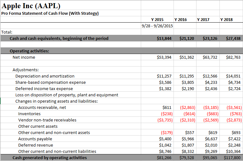
Task: Select the Share-based compensation expense label
Action: pyautogui.click(x=50, y=83)
